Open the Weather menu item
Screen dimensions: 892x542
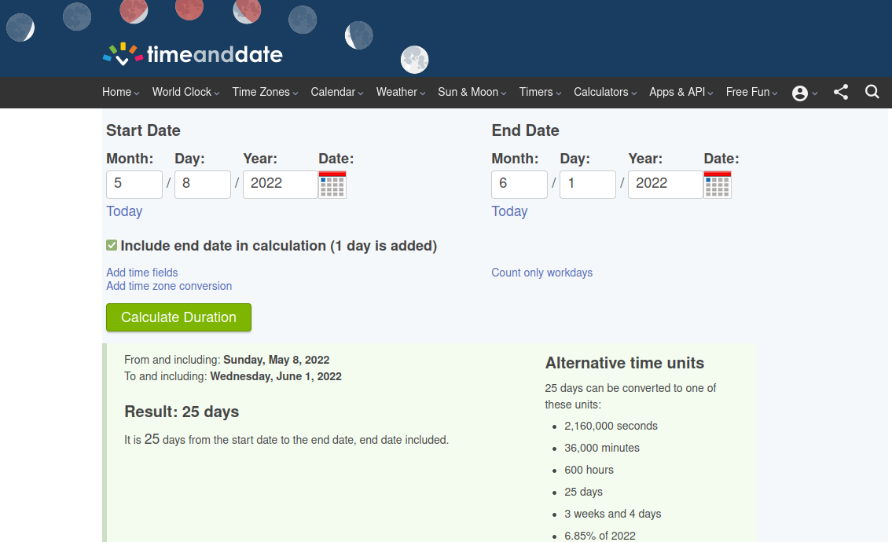click(397, 92)
